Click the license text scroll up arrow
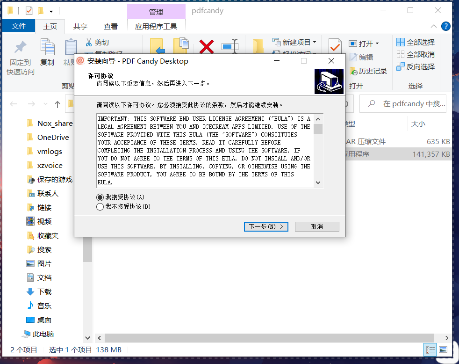Viewport: 459px width, 364px height. pyautogui.click(x=318, y=119)
